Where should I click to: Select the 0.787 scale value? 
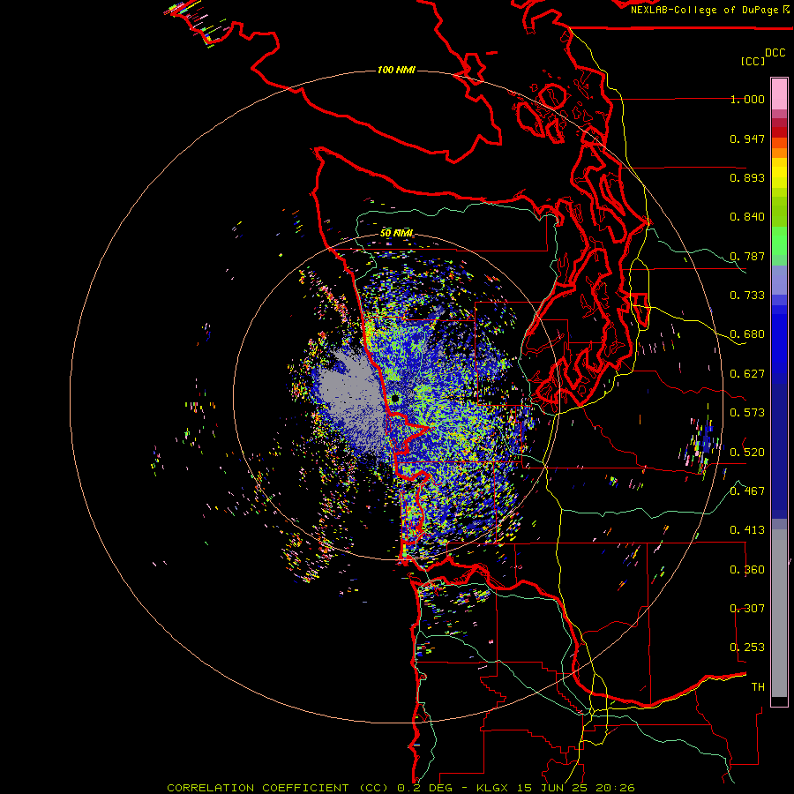(747, 256)
